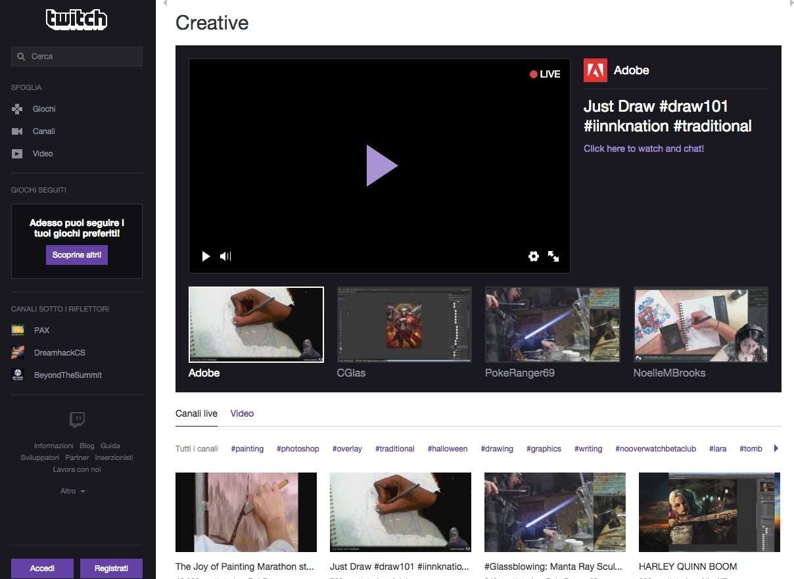
Task: Open the player settings gear
Action: pyautogui.click(x=534, y=256)
